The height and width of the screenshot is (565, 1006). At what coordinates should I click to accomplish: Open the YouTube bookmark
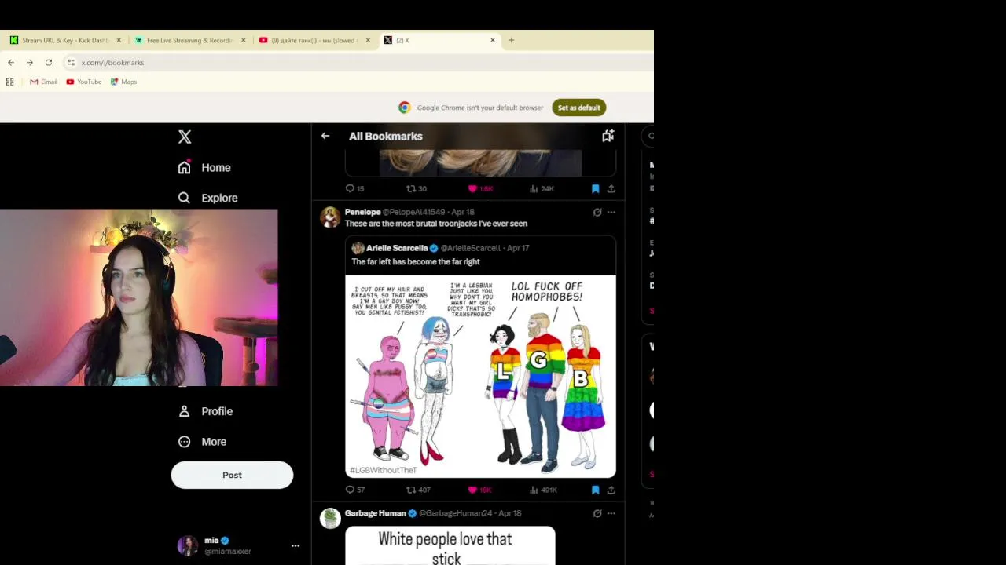point(83,82)
